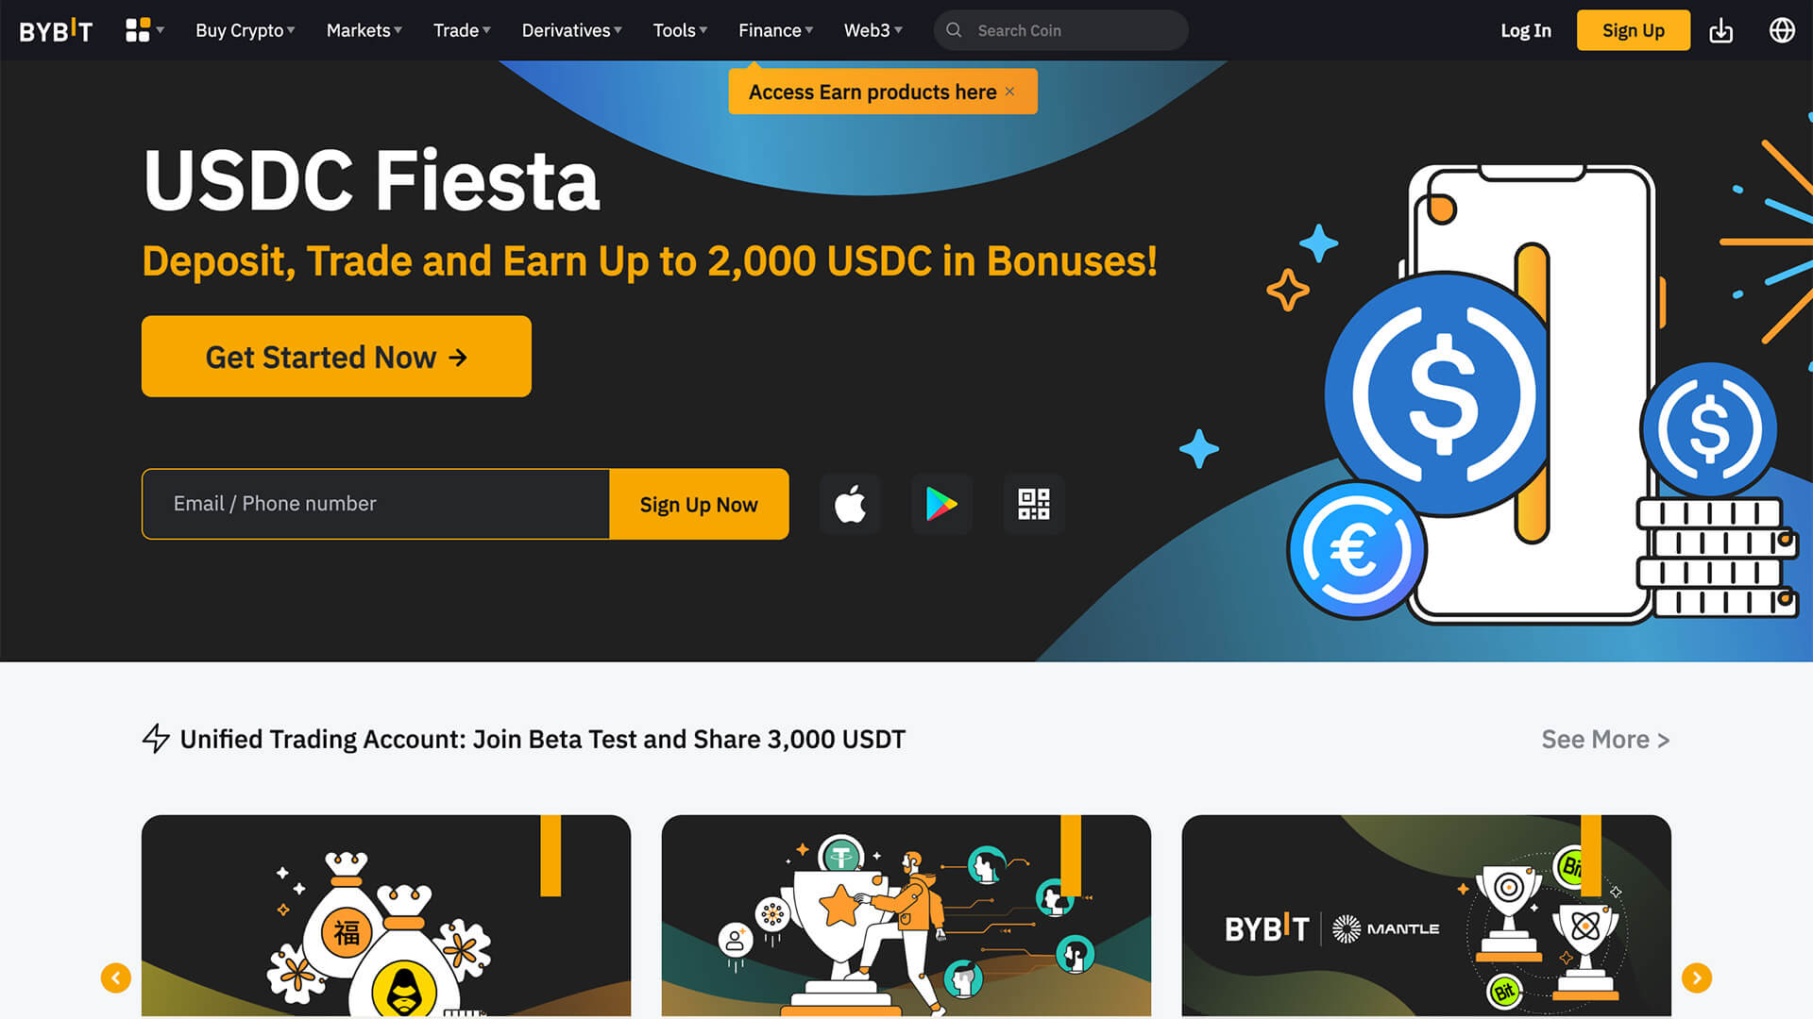Dismiss the Access Earn products tooltip
Viewport: 1813px width, 1019px height.
coord(1009,92)
